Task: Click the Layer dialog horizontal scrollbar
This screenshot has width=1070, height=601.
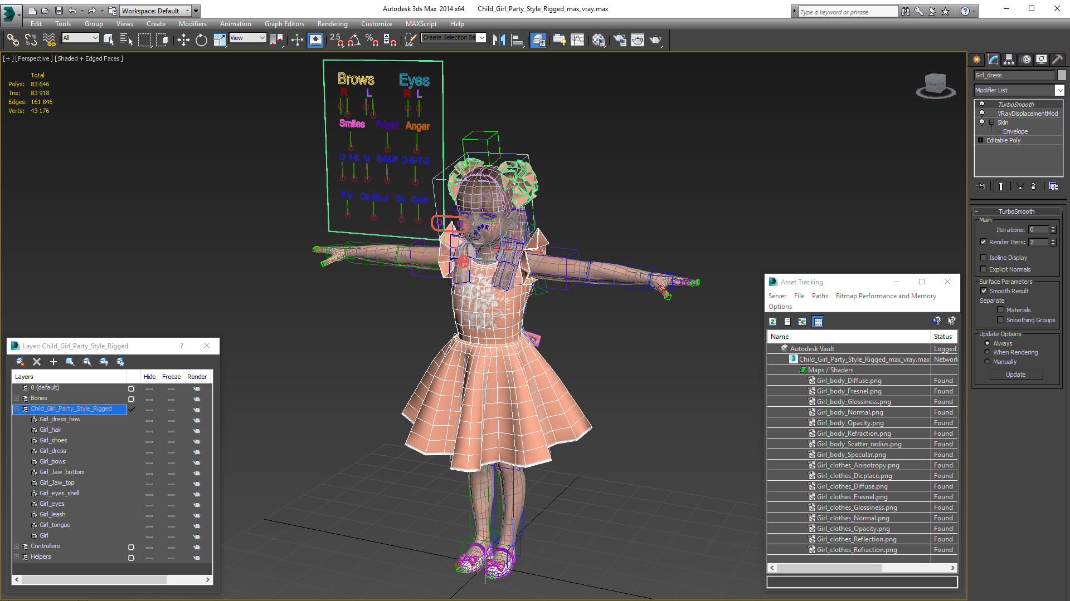Action: click(x=94, y=580)
